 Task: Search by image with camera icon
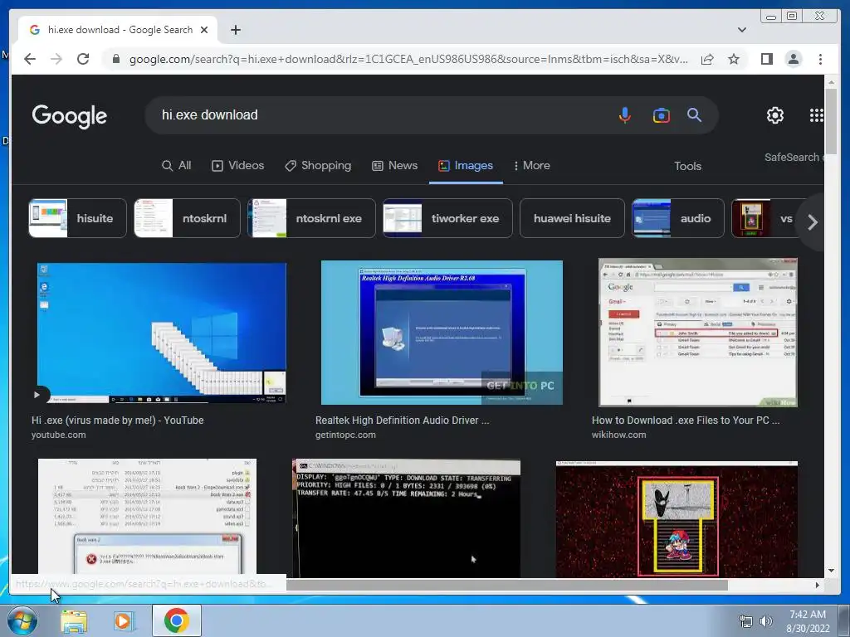661,114
